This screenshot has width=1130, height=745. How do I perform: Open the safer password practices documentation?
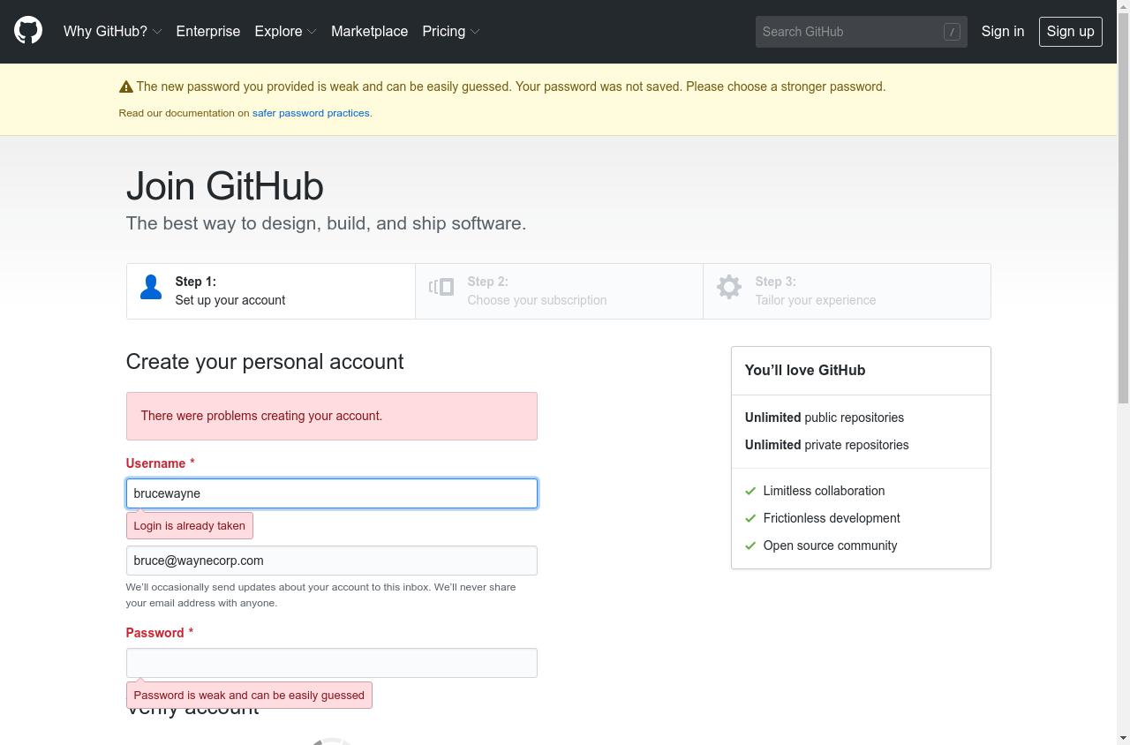(x=311, y=113)
